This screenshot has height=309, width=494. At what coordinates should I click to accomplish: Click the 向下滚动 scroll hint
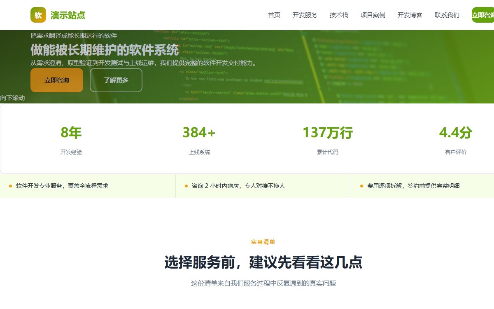point(12,98)
